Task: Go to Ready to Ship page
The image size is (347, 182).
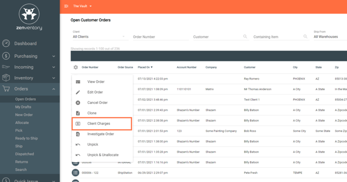Action: (x=27, y=138)
